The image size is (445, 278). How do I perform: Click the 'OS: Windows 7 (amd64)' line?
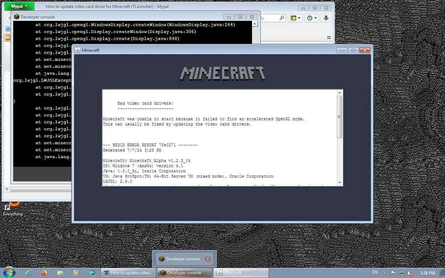tap(143, 166)
